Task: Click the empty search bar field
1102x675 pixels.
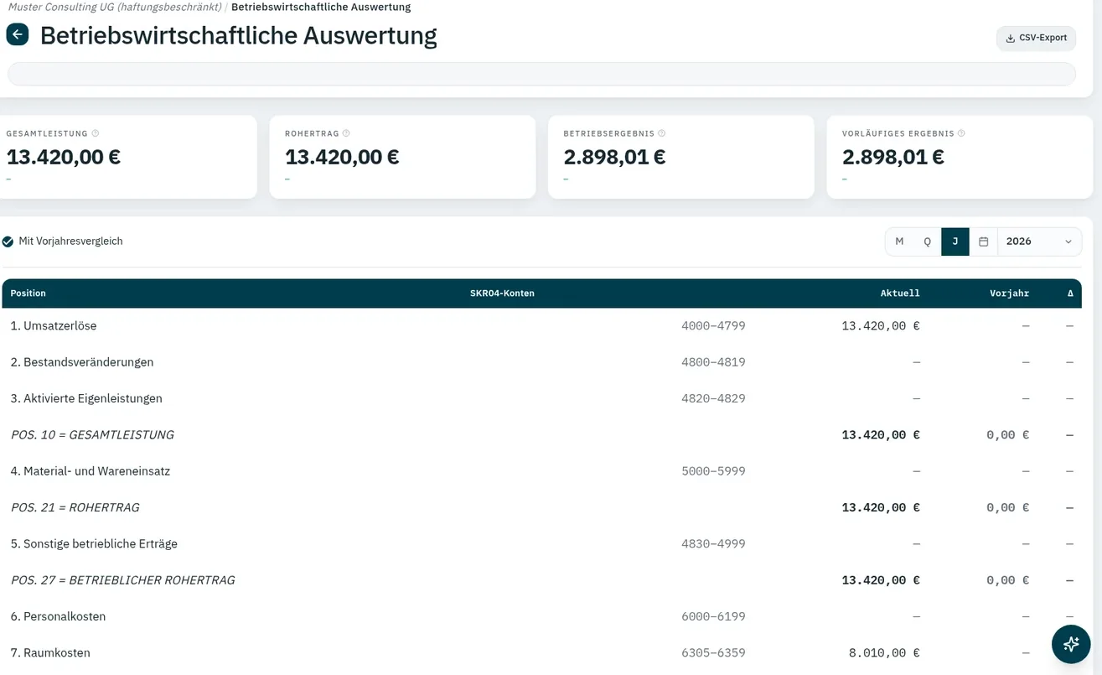Action: coord(541,74)
